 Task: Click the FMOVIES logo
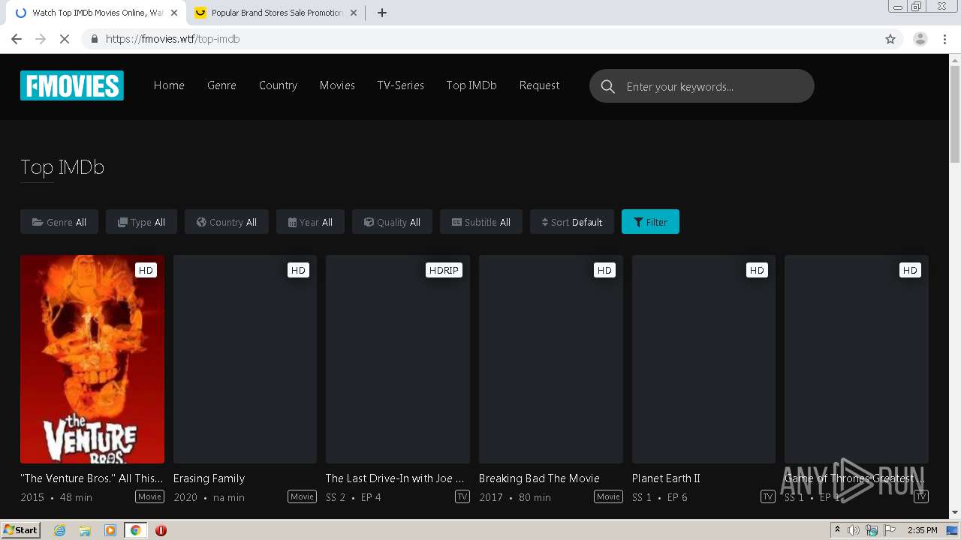(x=72, y=85)
